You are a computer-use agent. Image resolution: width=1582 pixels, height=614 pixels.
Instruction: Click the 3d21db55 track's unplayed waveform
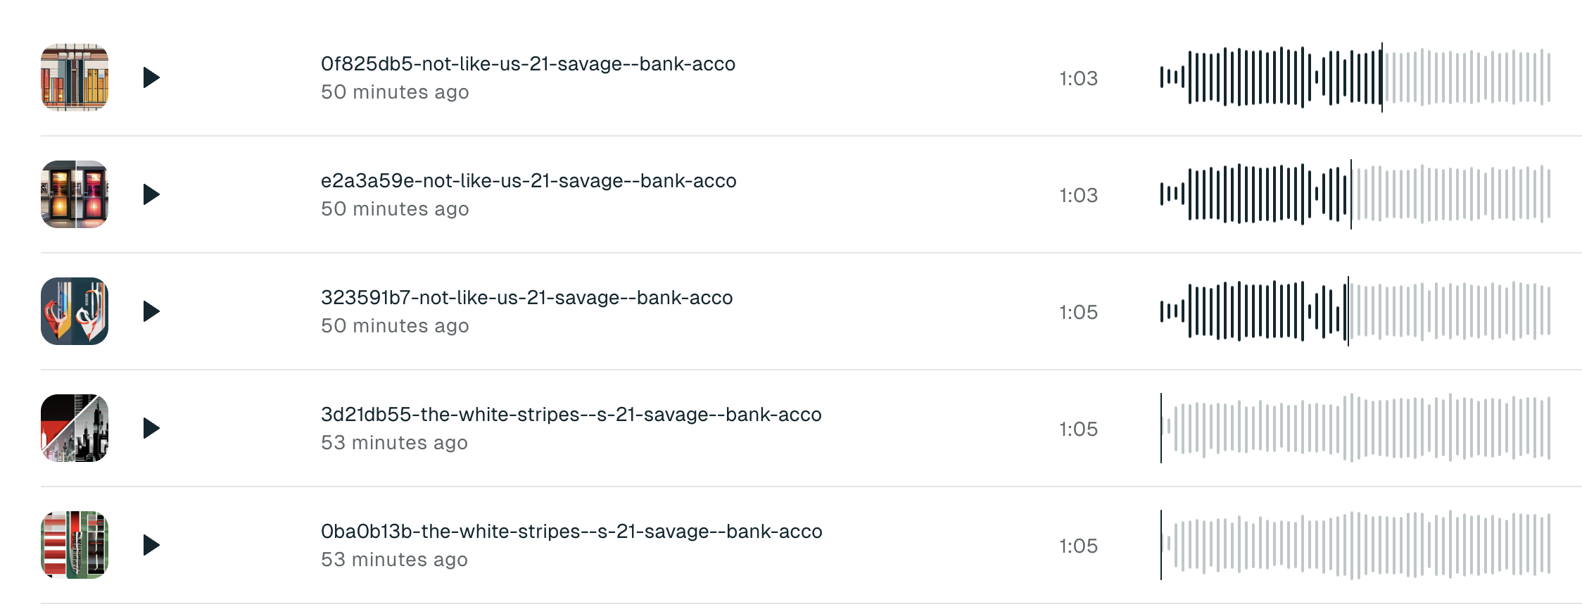[x=1355, y=428]
